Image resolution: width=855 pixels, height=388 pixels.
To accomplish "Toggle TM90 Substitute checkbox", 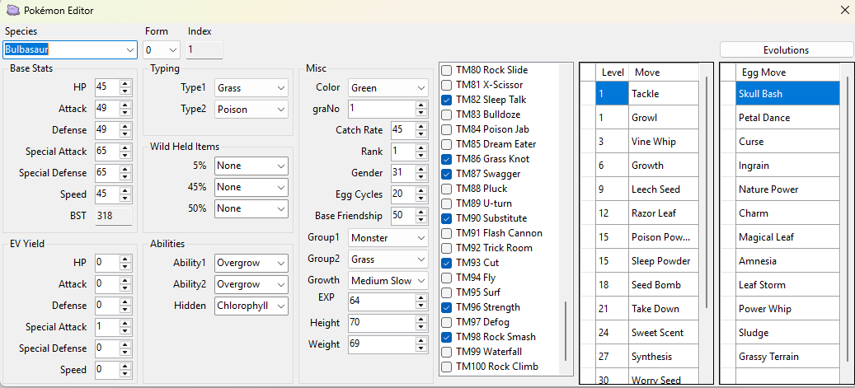I will [446, 218].
